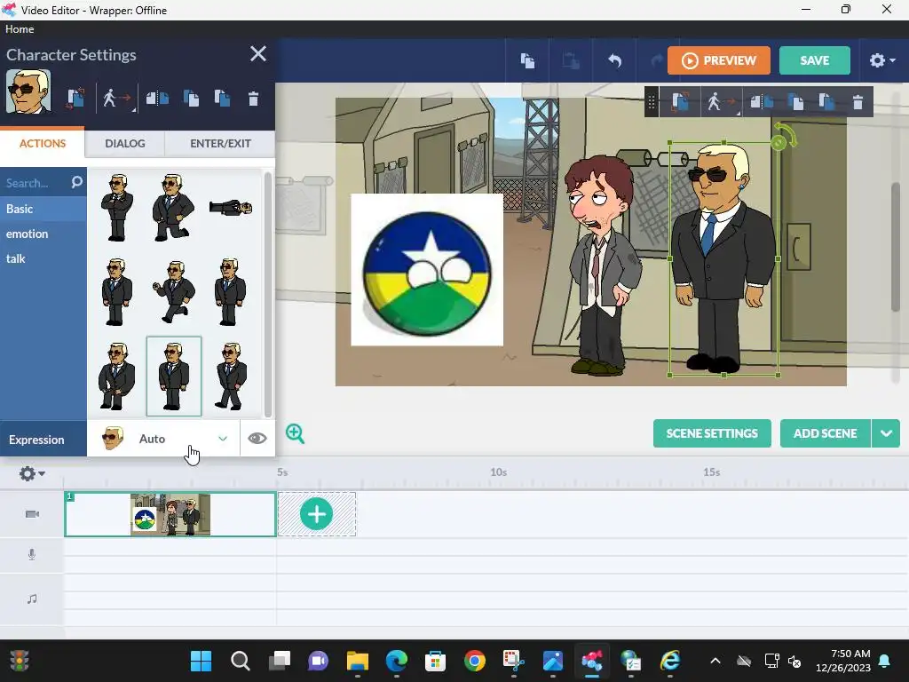909x682 pixels.
Task: Flip the character using panel flip icon
Action: coord(157,98)
